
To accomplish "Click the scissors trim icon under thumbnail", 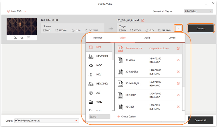I will (x=15, y=38).
